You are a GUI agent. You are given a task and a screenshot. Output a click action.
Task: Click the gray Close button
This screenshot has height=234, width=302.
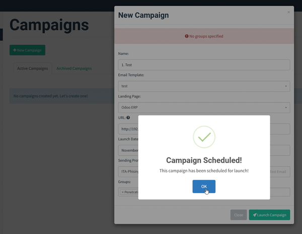pos(239,215)
